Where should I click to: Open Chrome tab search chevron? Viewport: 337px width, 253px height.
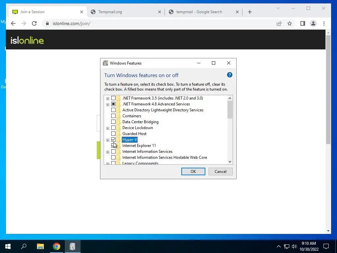coord(278,8)
